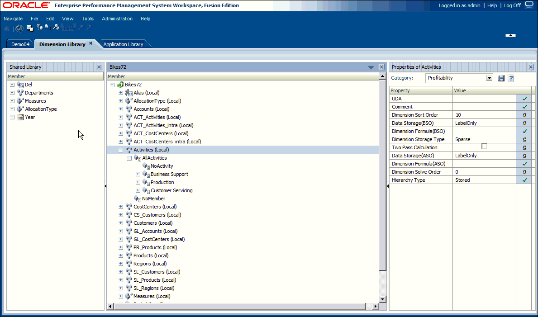Select AllocationType in the Shared Library
This screenshot has width=538, height=317.
click(x=41, y=109)
